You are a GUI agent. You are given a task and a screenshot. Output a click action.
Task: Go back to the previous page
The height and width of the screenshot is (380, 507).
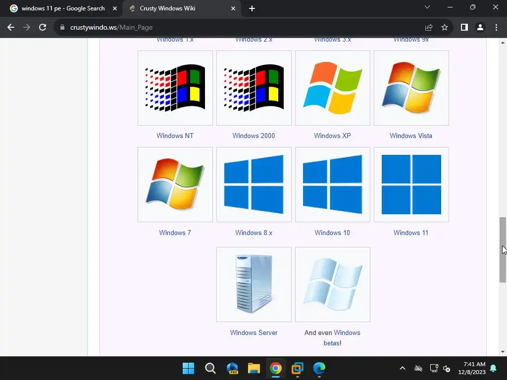pyautogui.click(x=11, y=28)
